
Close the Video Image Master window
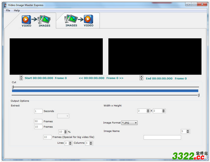coord(202,4)
